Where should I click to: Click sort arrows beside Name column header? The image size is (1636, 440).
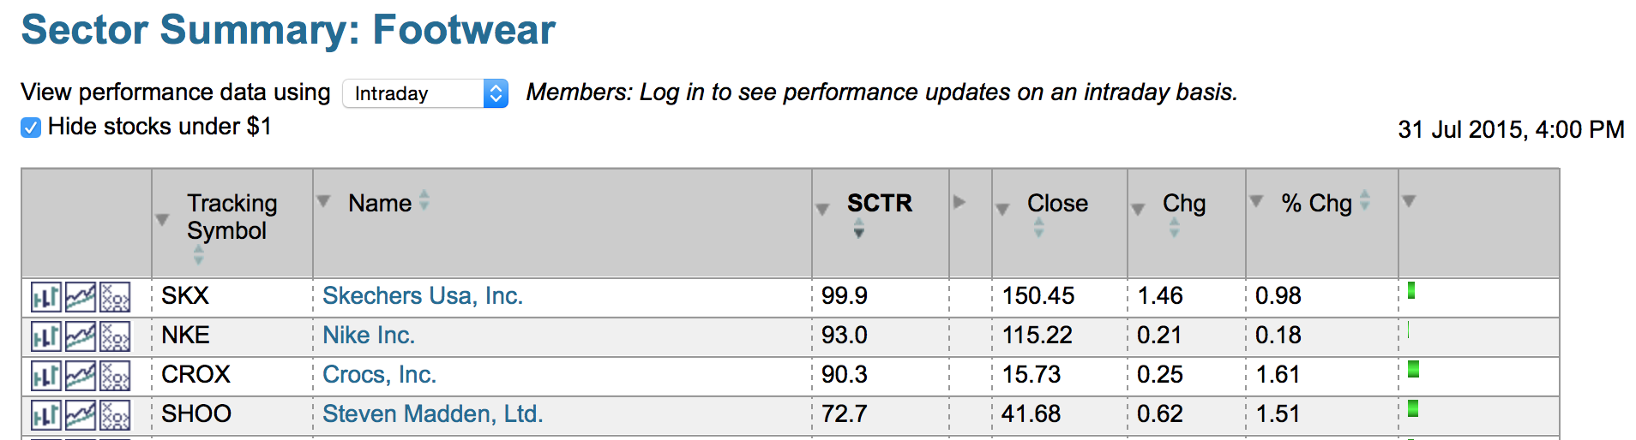pos(424,201)
